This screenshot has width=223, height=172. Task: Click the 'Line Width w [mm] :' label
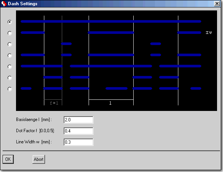point(34,142)
